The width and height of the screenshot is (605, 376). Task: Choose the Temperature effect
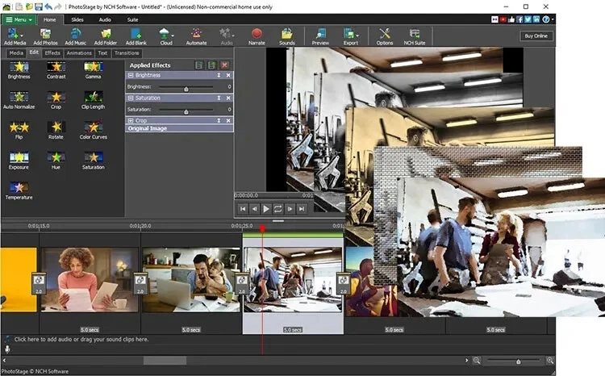pyautogui.click(x=19, y=188)
